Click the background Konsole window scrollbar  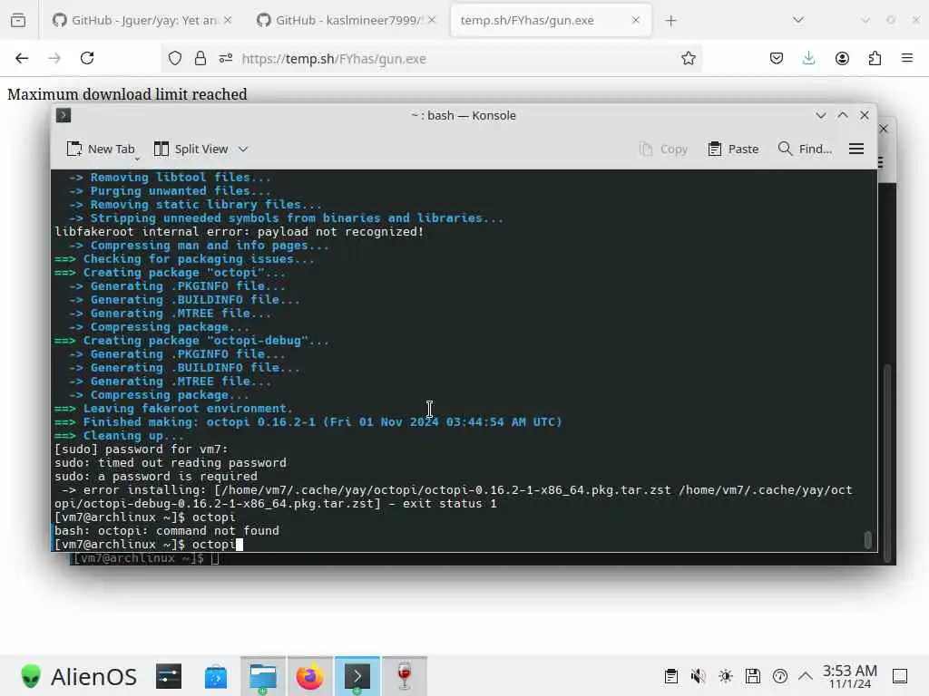[x=887, y=463]
